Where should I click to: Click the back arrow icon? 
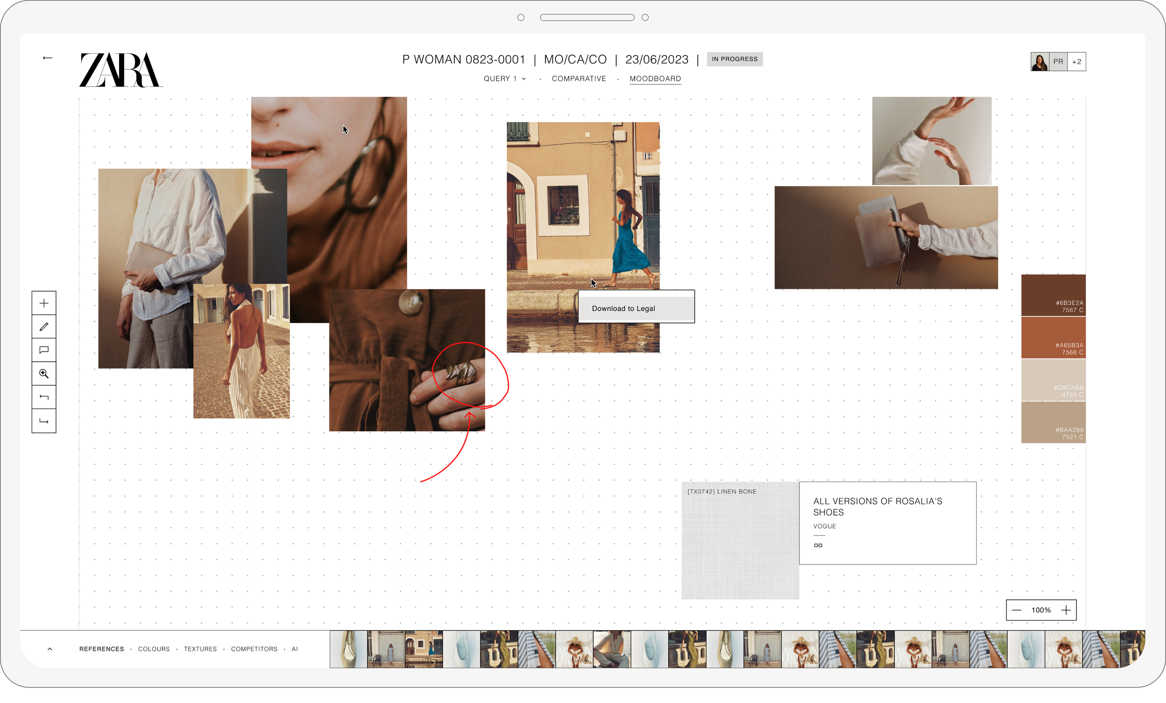[x=47, y=58]
